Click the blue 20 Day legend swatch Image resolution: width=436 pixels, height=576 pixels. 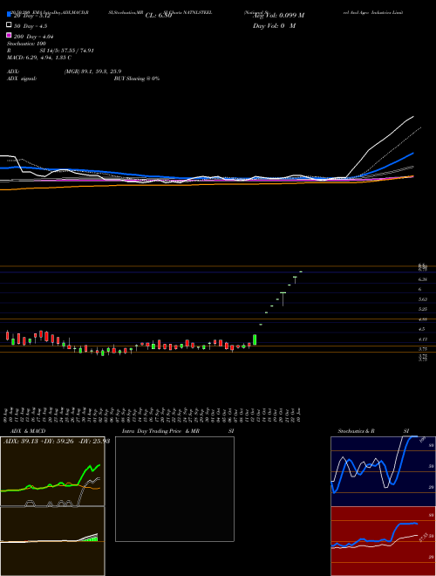click(x=9, y=14)
